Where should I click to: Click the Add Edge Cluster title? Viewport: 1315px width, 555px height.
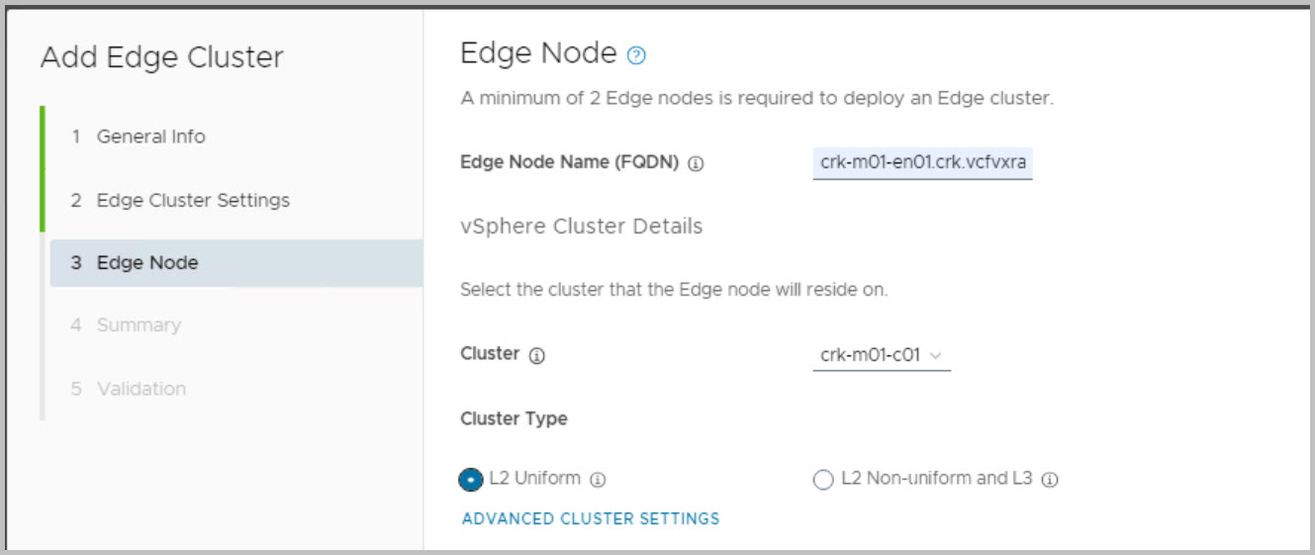coord(162,57)
